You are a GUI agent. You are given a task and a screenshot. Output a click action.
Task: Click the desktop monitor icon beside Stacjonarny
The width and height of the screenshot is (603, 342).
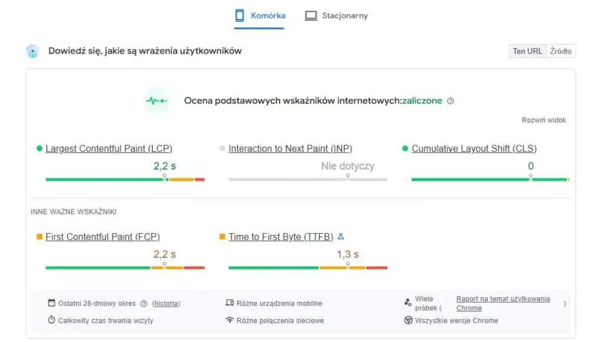point(311,16)
